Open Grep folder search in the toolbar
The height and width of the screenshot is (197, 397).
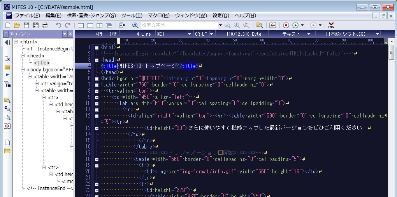259,25
